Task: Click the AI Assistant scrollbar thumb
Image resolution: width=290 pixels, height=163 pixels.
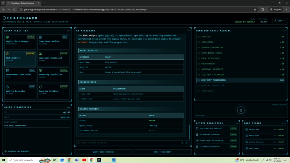Action: pyautogui.click(x=189, y=132)
